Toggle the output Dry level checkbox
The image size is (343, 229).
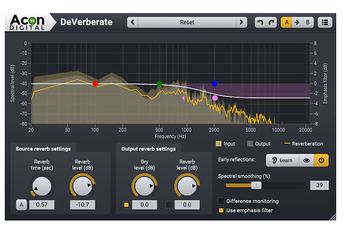pos(126,205)
